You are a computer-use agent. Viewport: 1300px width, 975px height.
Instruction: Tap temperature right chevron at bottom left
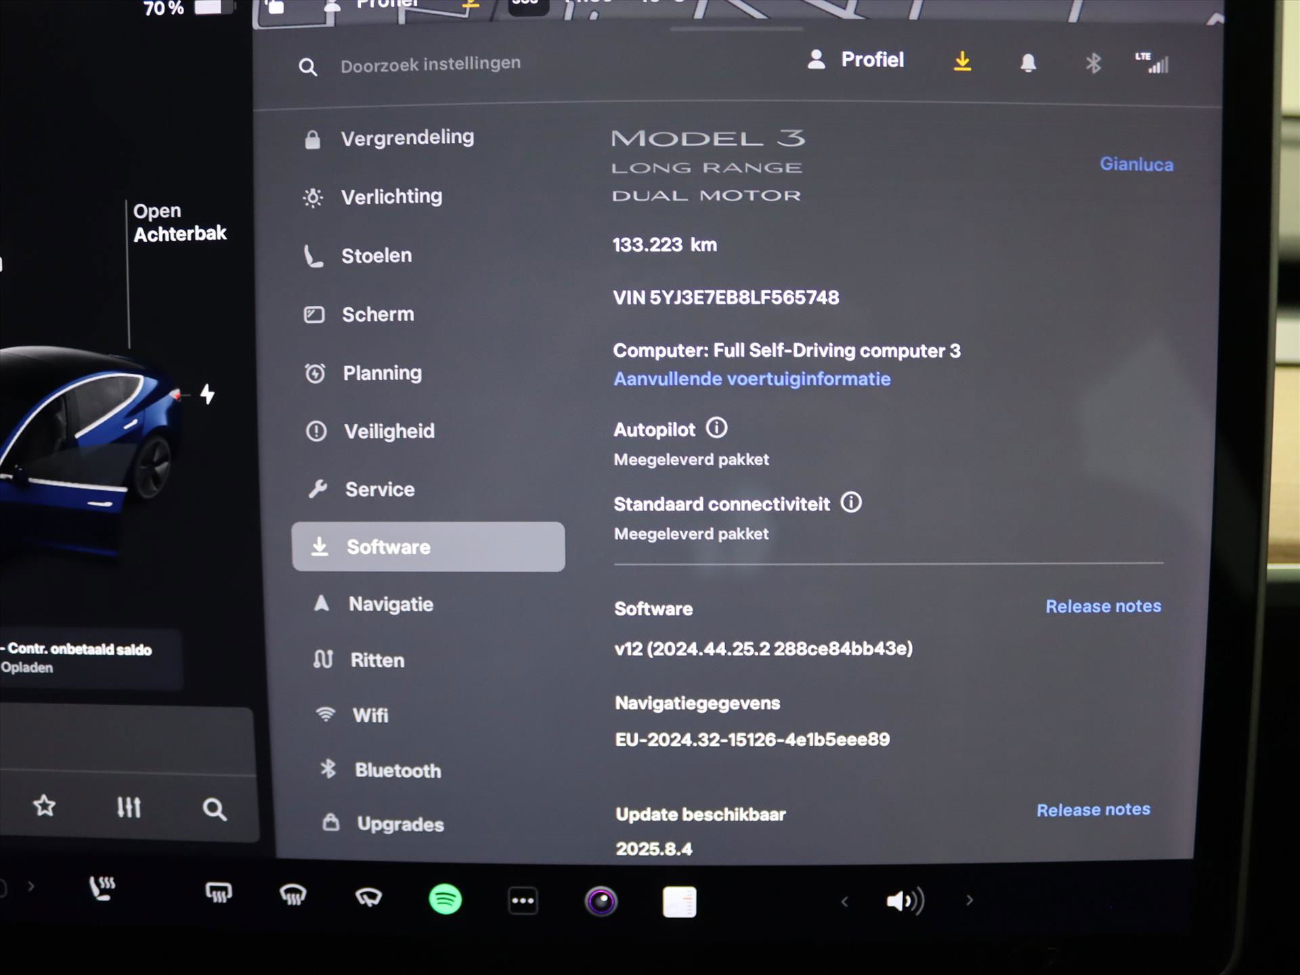coord(30,886)
